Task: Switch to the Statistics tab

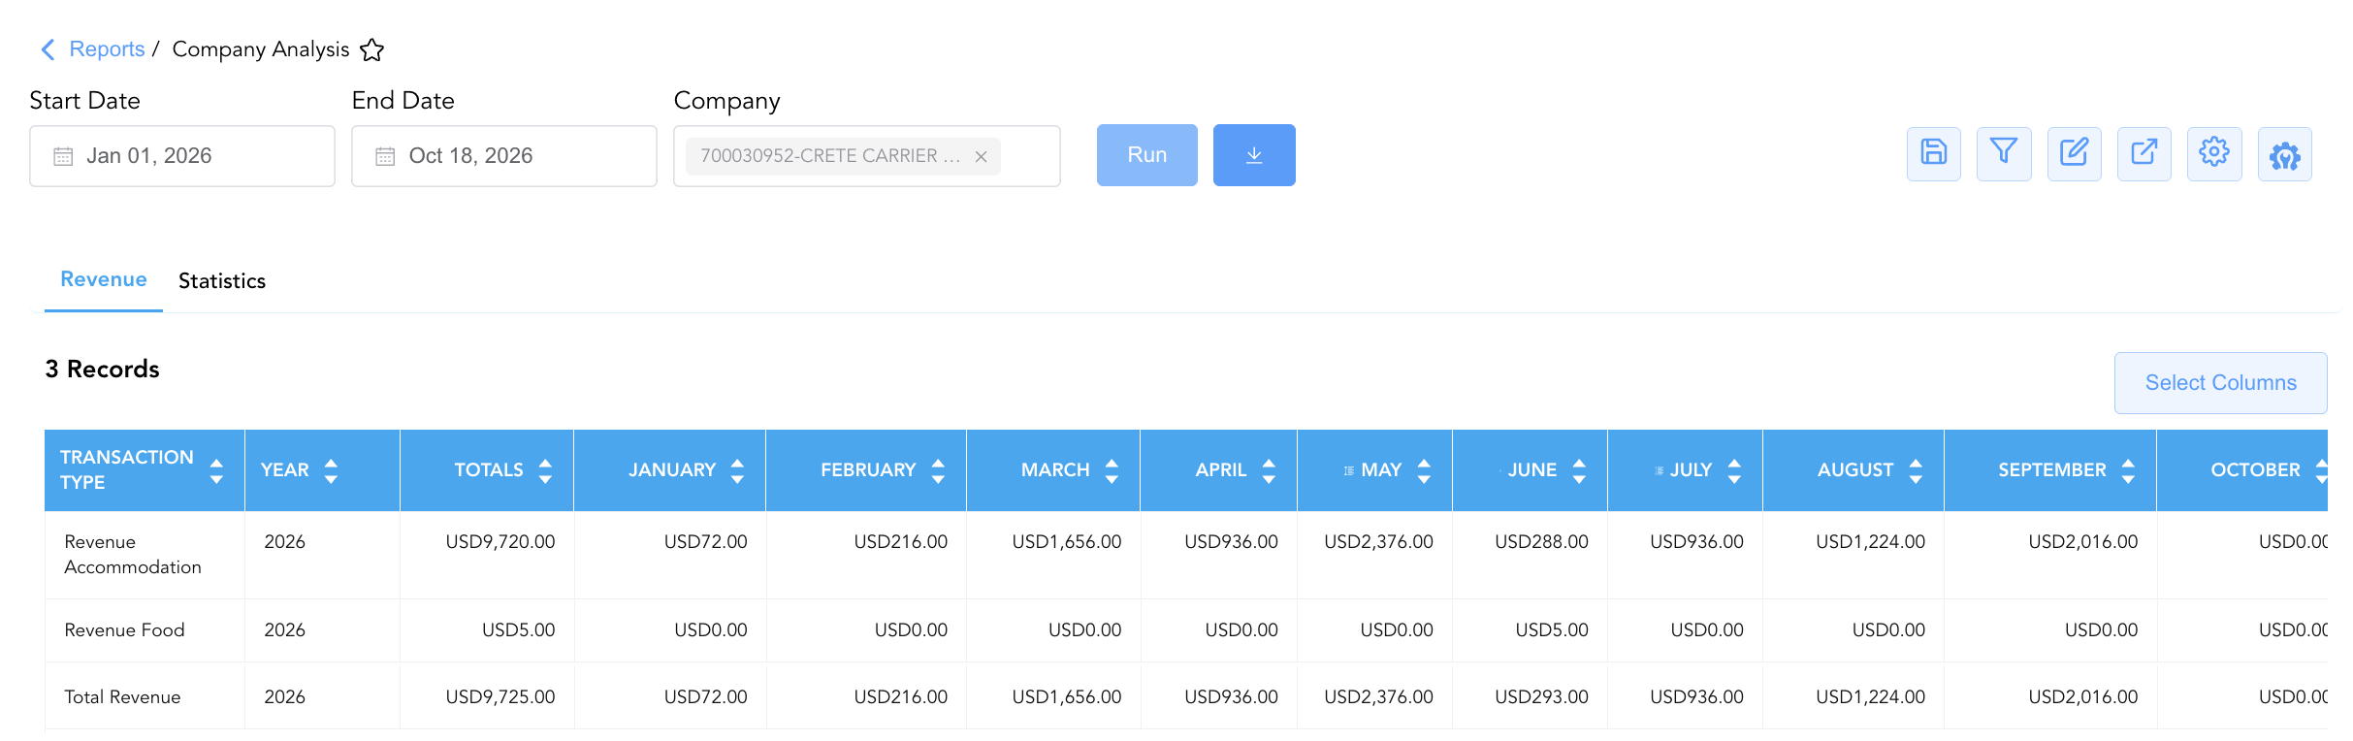Action: (222, 281)
